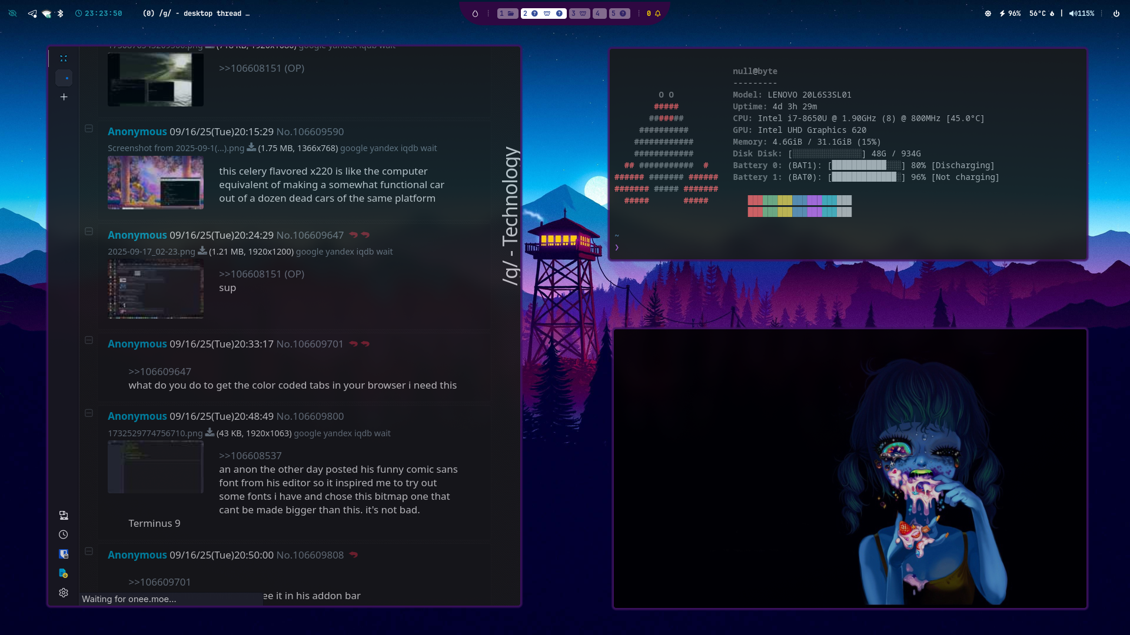The width and height of the screenshot is (1130, 635).
Task: Open the Bitwarden shield extension icon
Action: [64, 554]
